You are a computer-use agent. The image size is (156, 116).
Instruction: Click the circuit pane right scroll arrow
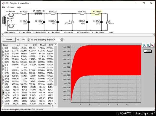pyautogui.click(x=153, y=35)
